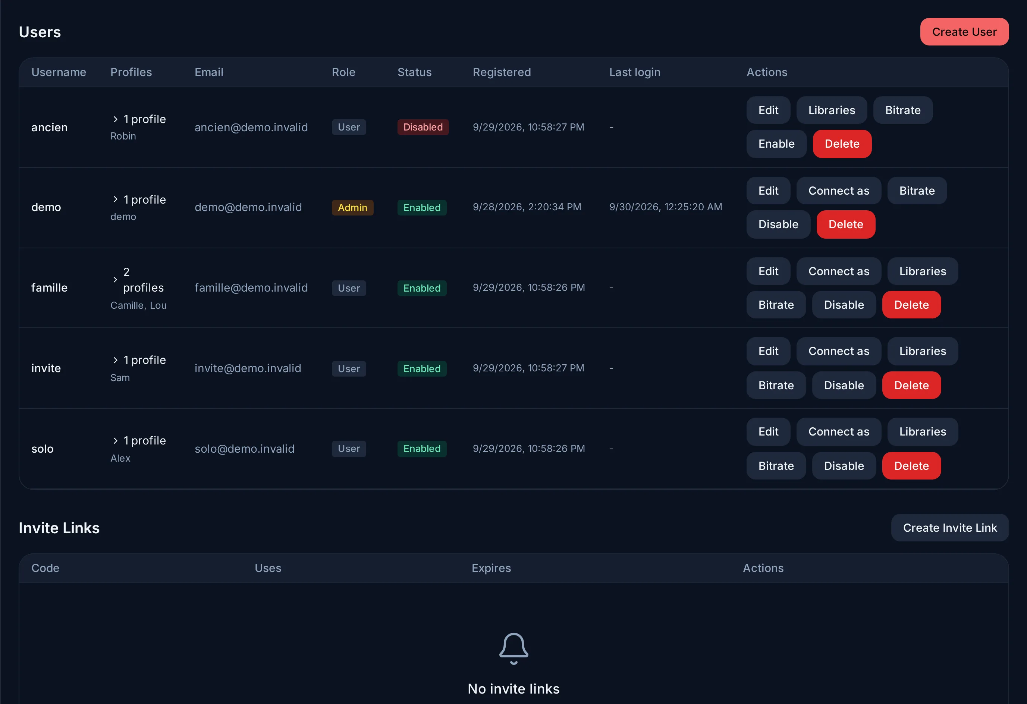Screen dimensions: 1027x704
Task: Expand ancien's profile list chevron
Action: [x=115, y=119]
